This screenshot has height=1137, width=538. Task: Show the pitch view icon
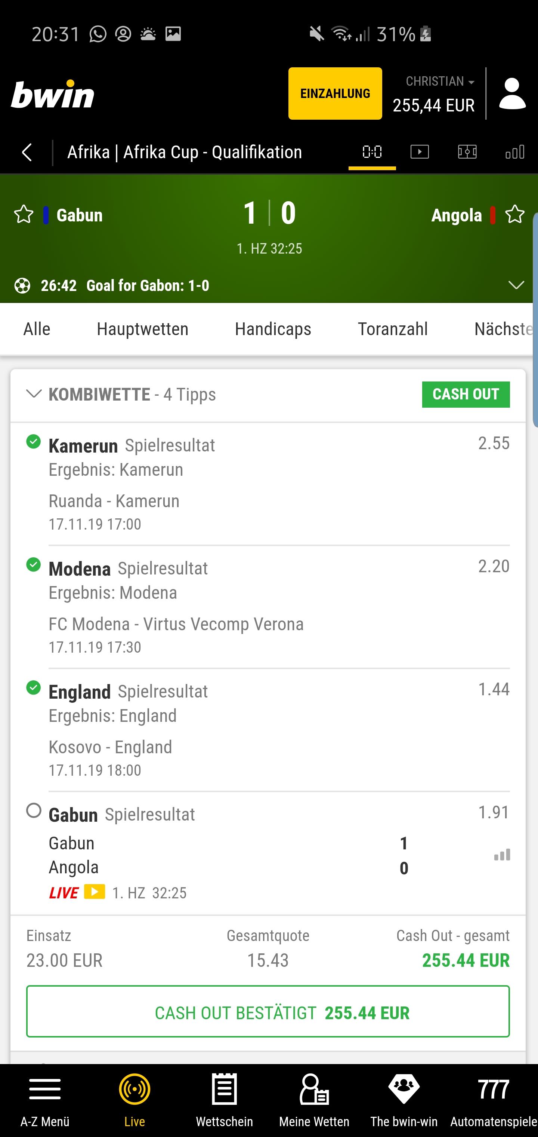(467, 152)
